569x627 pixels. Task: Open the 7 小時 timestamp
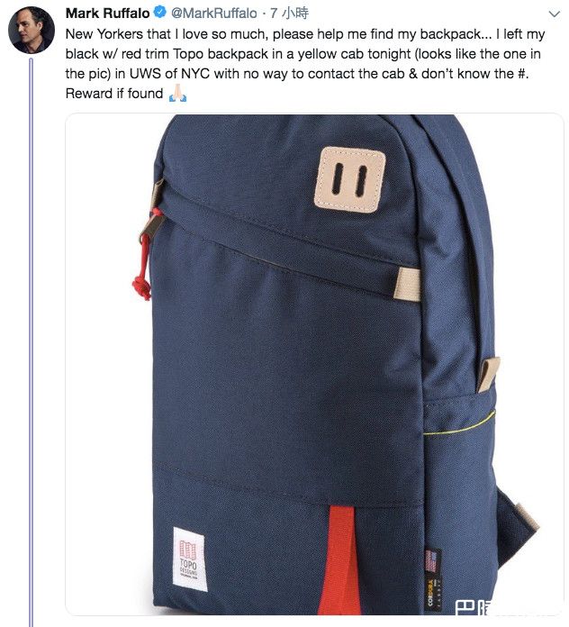pos(289,14)
